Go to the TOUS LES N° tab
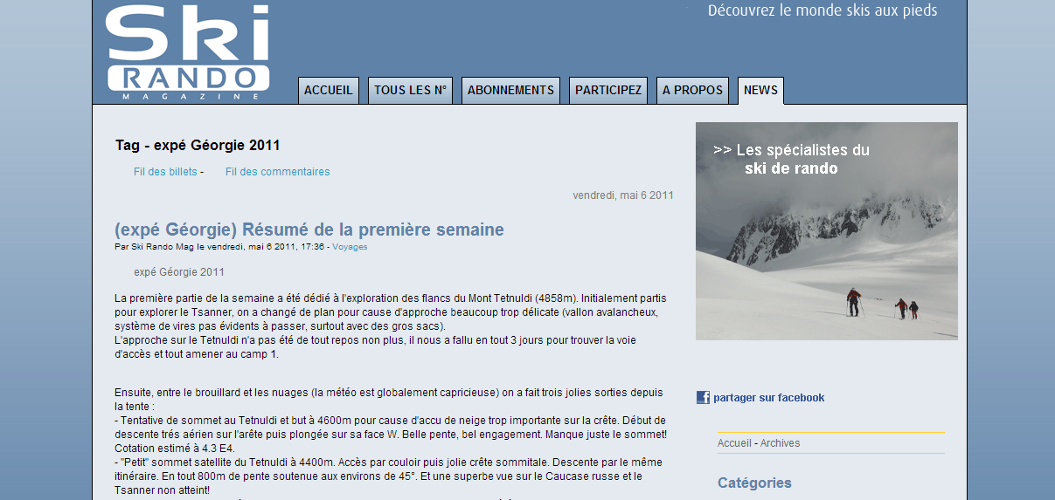This screenshot has height=500, width=1055. point(410,90)
